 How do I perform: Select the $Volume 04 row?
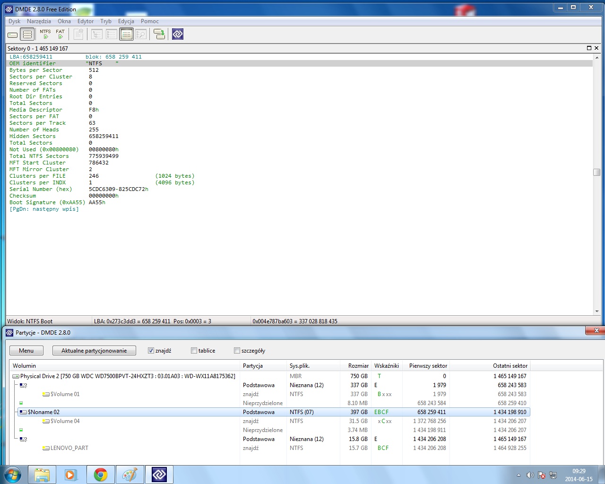(x=270, y=421)
